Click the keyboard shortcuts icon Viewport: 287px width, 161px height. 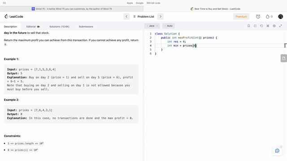pos(268,26)
